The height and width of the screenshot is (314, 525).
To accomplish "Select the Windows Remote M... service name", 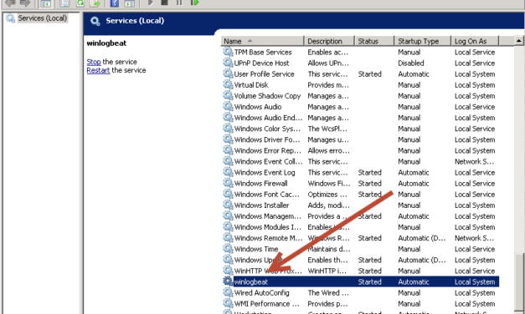I will pyautogui.click(x=268, y=238).
